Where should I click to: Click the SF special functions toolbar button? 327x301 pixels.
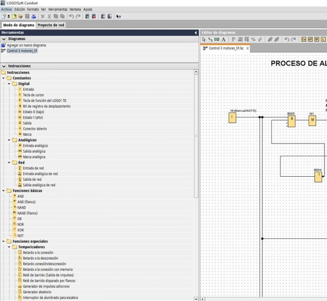coord(317,39)
